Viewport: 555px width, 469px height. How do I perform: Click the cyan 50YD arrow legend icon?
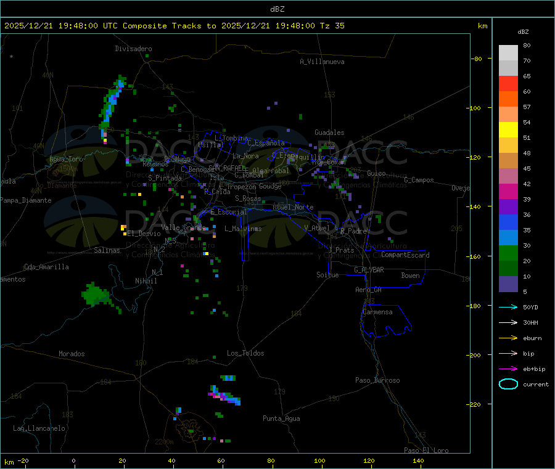point(508,307)
